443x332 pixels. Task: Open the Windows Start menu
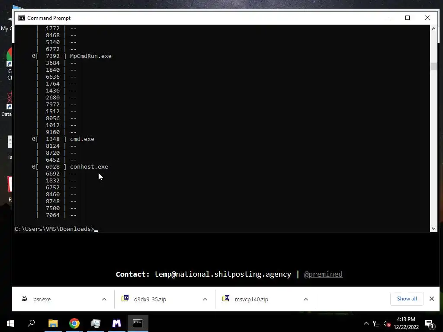tap(10, 323)
